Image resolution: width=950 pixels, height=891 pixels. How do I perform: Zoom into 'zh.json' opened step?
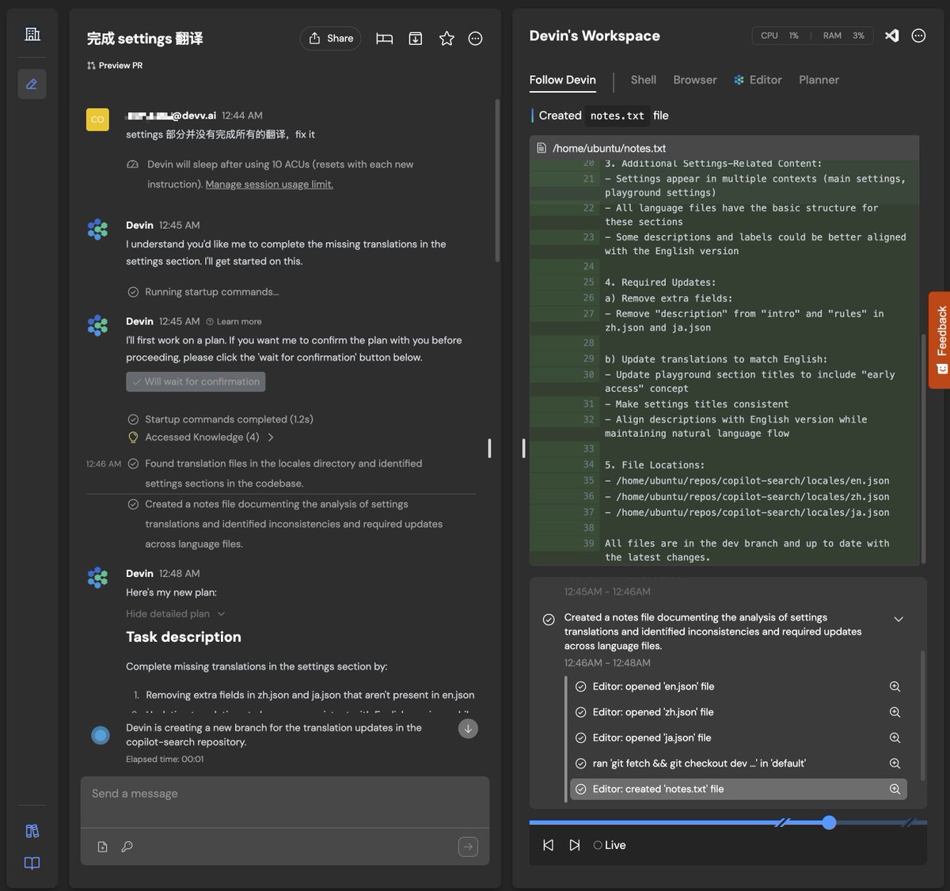tap(895, 712)
